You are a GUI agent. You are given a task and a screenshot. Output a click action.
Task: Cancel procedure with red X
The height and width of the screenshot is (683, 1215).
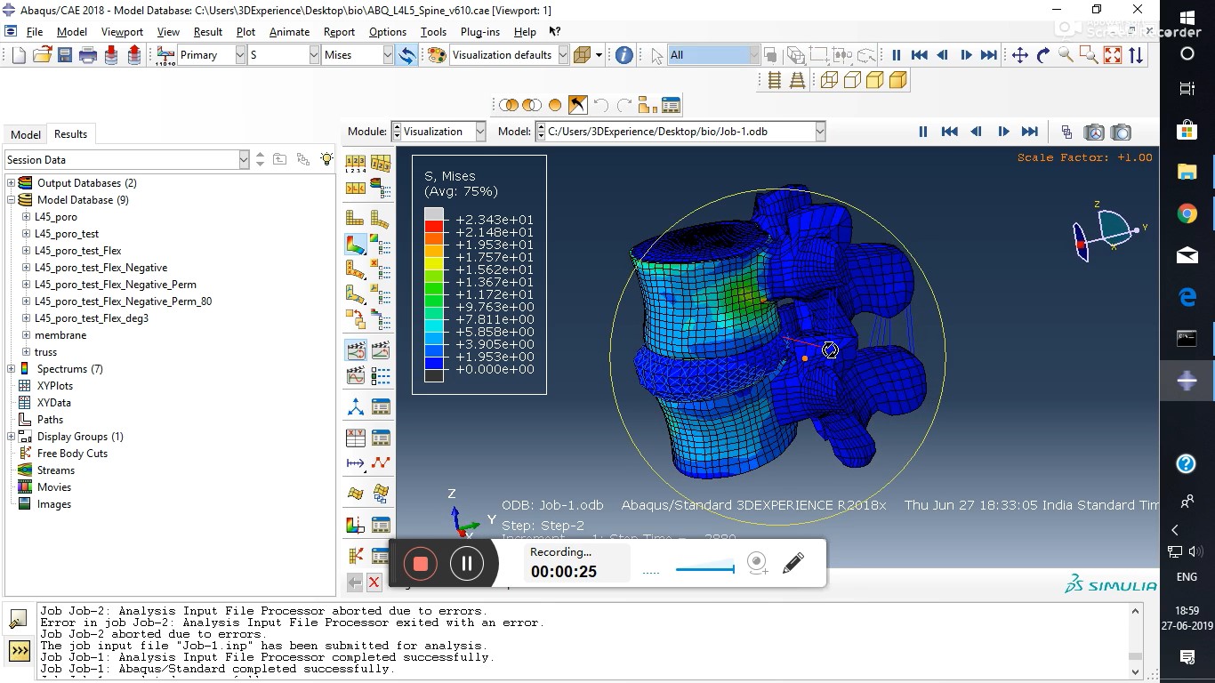point(374,583)
